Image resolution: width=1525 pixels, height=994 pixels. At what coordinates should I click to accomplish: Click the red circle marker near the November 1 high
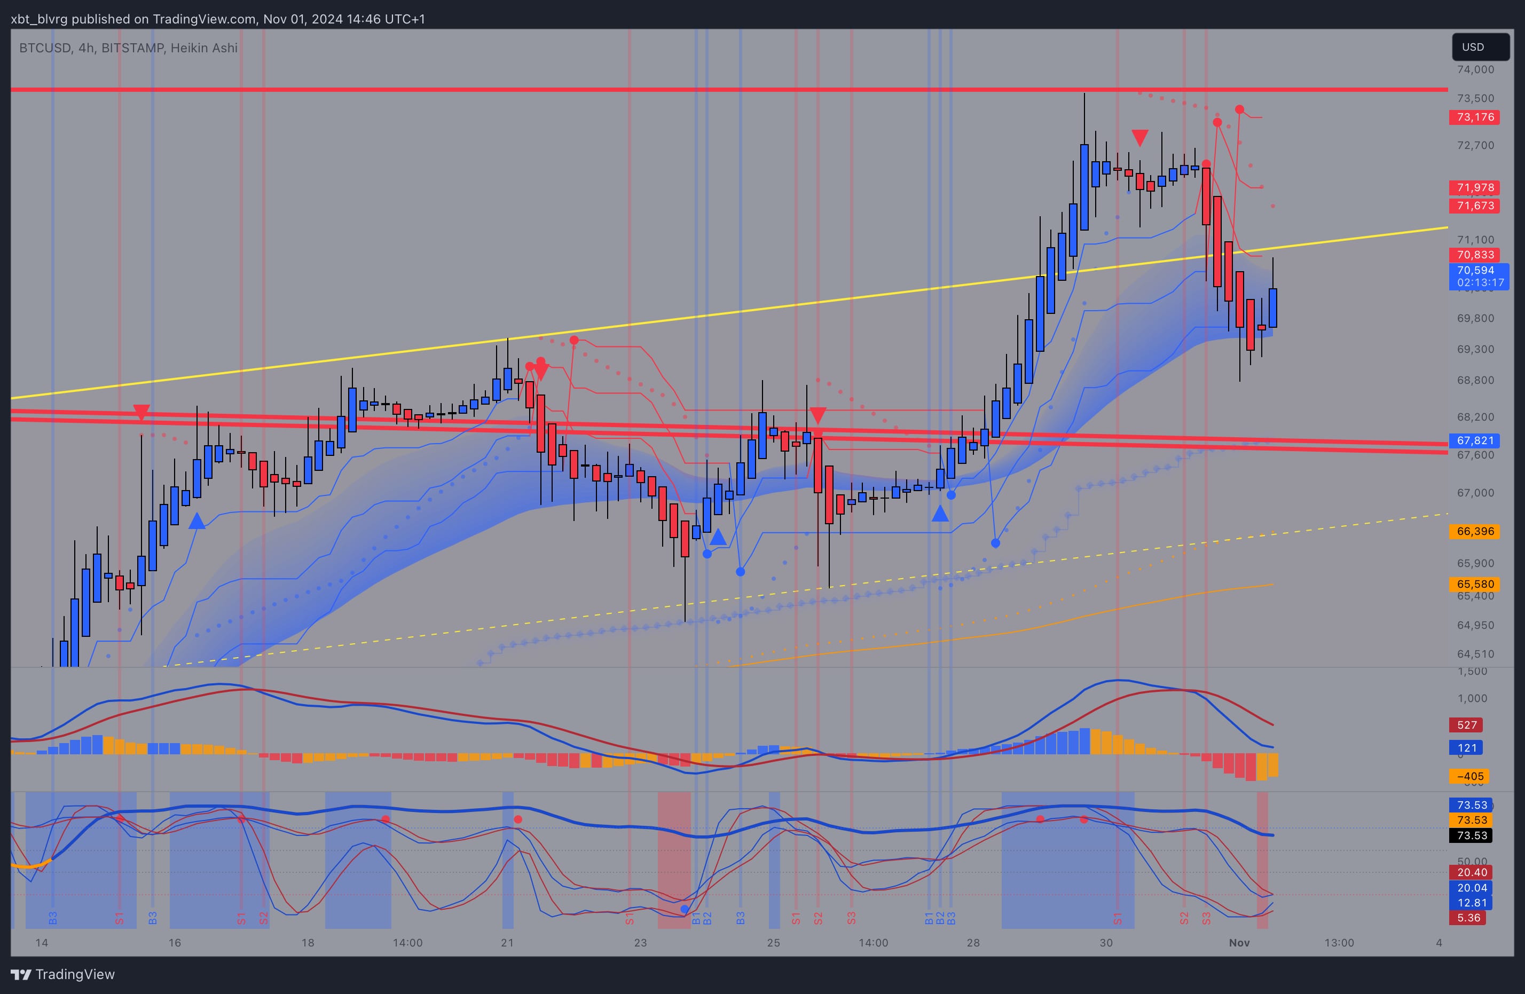[1239, 109]
